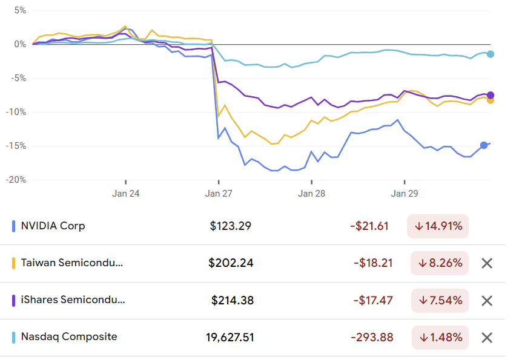The width and height of the screenshot is (519, 357).
Task: Click the Jan 27 date label on axis
Action: 219,194
